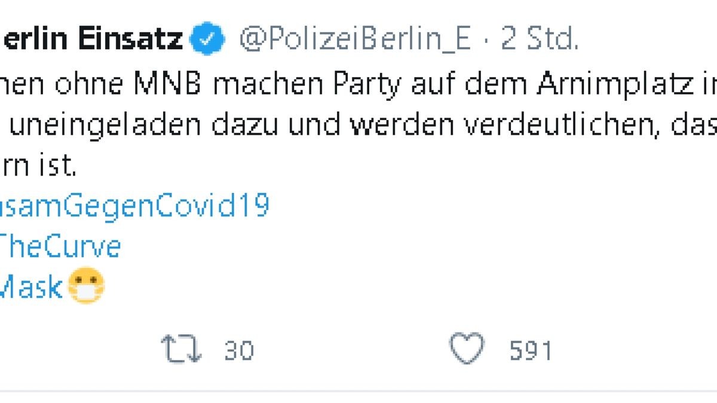Open the TheCurve hashtag link
Screen dimensions: 717x403
point(60,246)
